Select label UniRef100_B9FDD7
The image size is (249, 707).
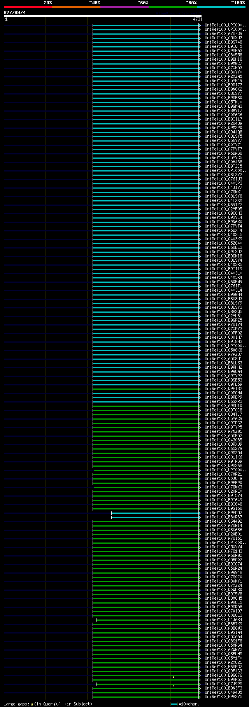223,513
